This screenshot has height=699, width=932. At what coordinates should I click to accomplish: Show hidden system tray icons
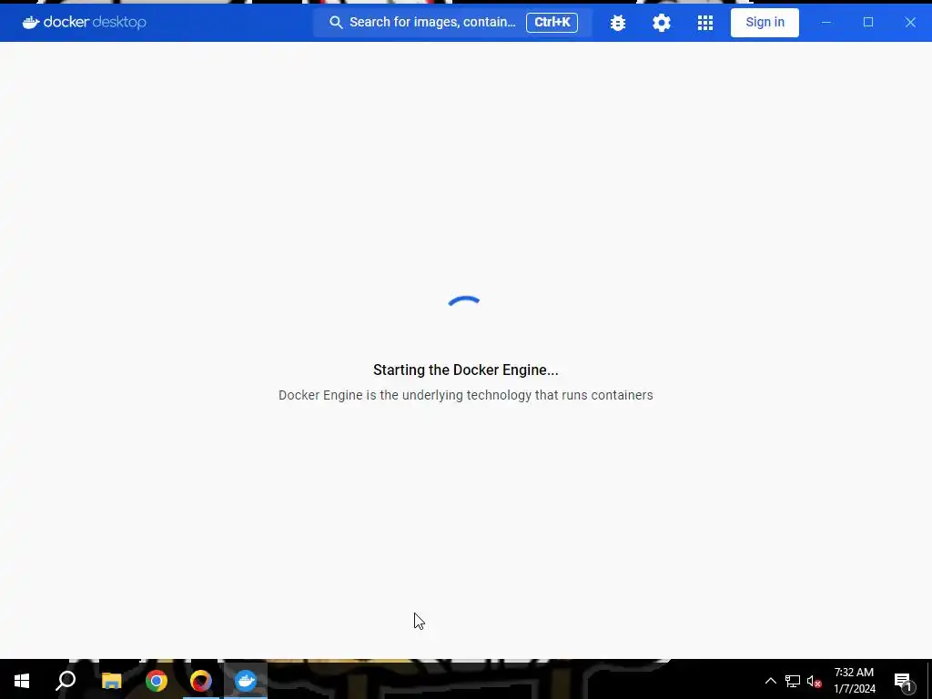770,681
